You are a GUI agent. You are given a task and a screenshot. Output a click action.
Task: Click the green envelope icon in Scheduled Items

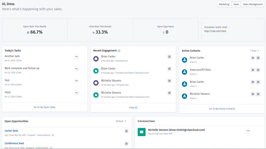tap(141, 132)
